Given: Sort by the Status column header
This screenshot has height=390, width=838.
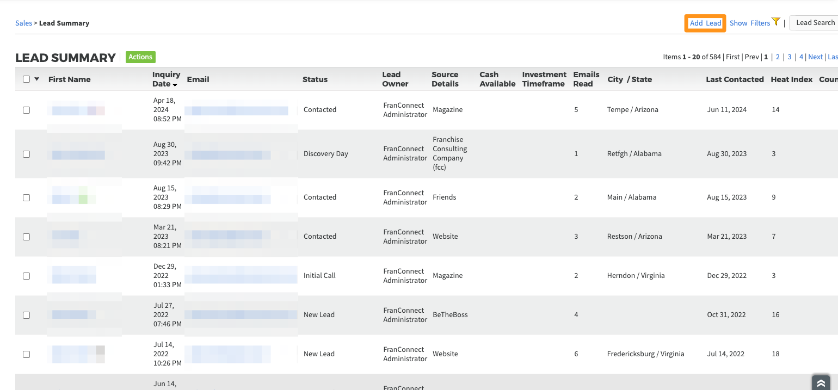Looking at the screenshot, I should [315, 79].
